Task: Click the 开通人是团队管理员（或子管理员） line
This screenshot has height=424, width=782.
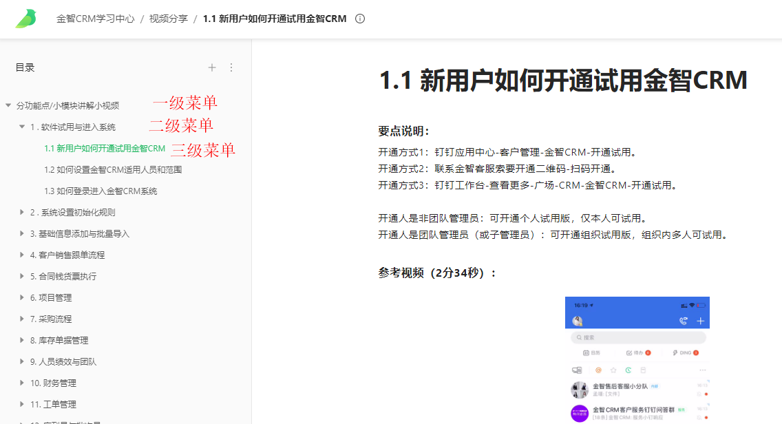Action: pos(553,235)
